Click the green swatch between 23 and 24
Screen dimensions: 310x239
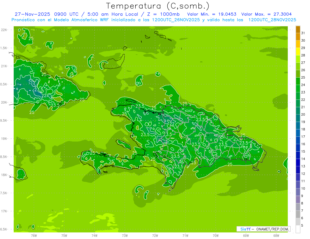click(298, 88)
